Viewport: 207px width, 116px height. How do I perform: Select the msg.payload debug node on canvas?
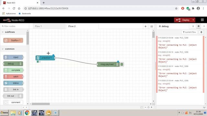coord(108,64)
